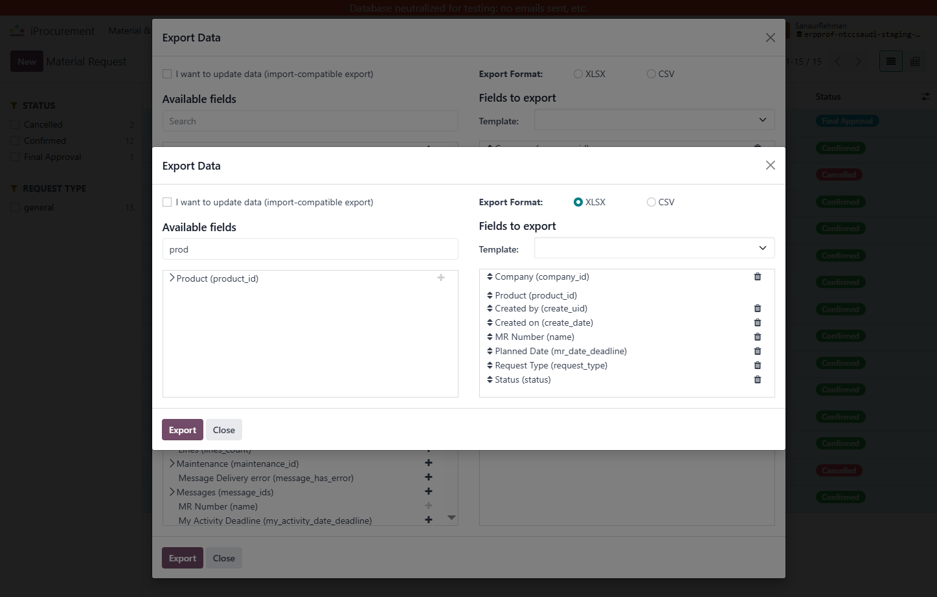Select the XLSX format in front dialog
The width and height of the screenshot is (937, 597).
coord(578,202)
